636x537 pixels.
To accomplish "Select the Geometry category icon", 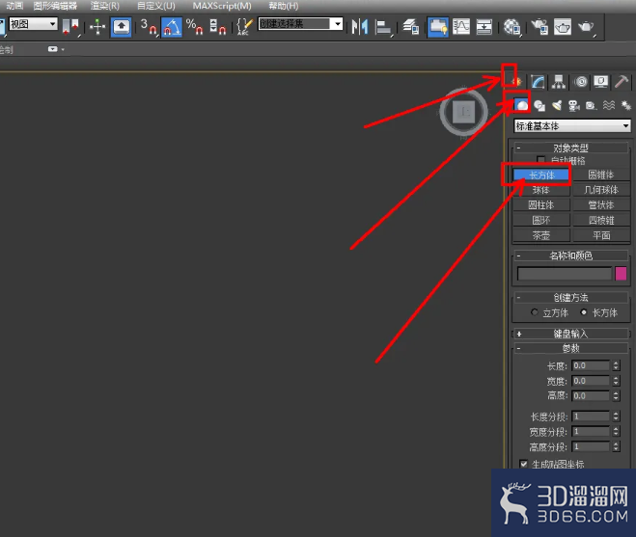I will pyautogui.click(x=521, y=105).
